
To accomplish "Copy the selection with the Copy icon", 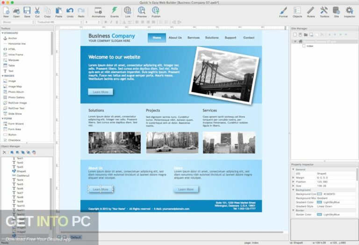I will pyautogui.click(x=47, y=12).
